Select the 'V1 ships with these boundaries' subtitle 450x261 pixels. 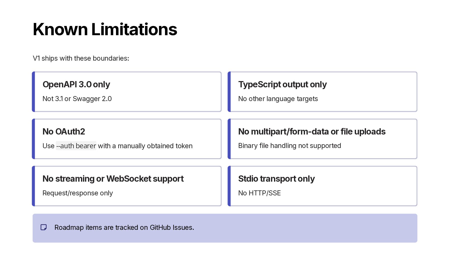click(x=81, y=58)
